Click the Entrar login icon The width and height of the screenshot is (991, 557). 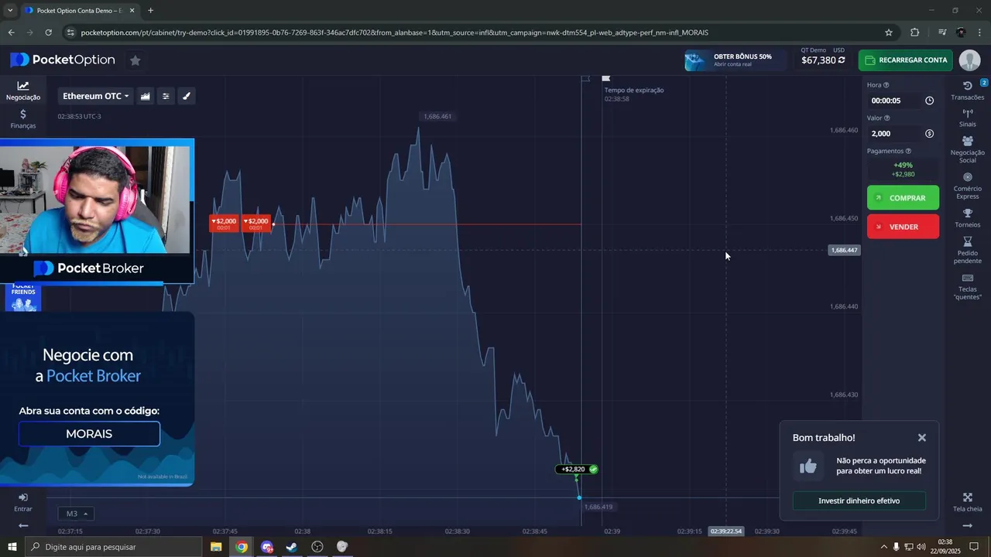tap(23, 502)
